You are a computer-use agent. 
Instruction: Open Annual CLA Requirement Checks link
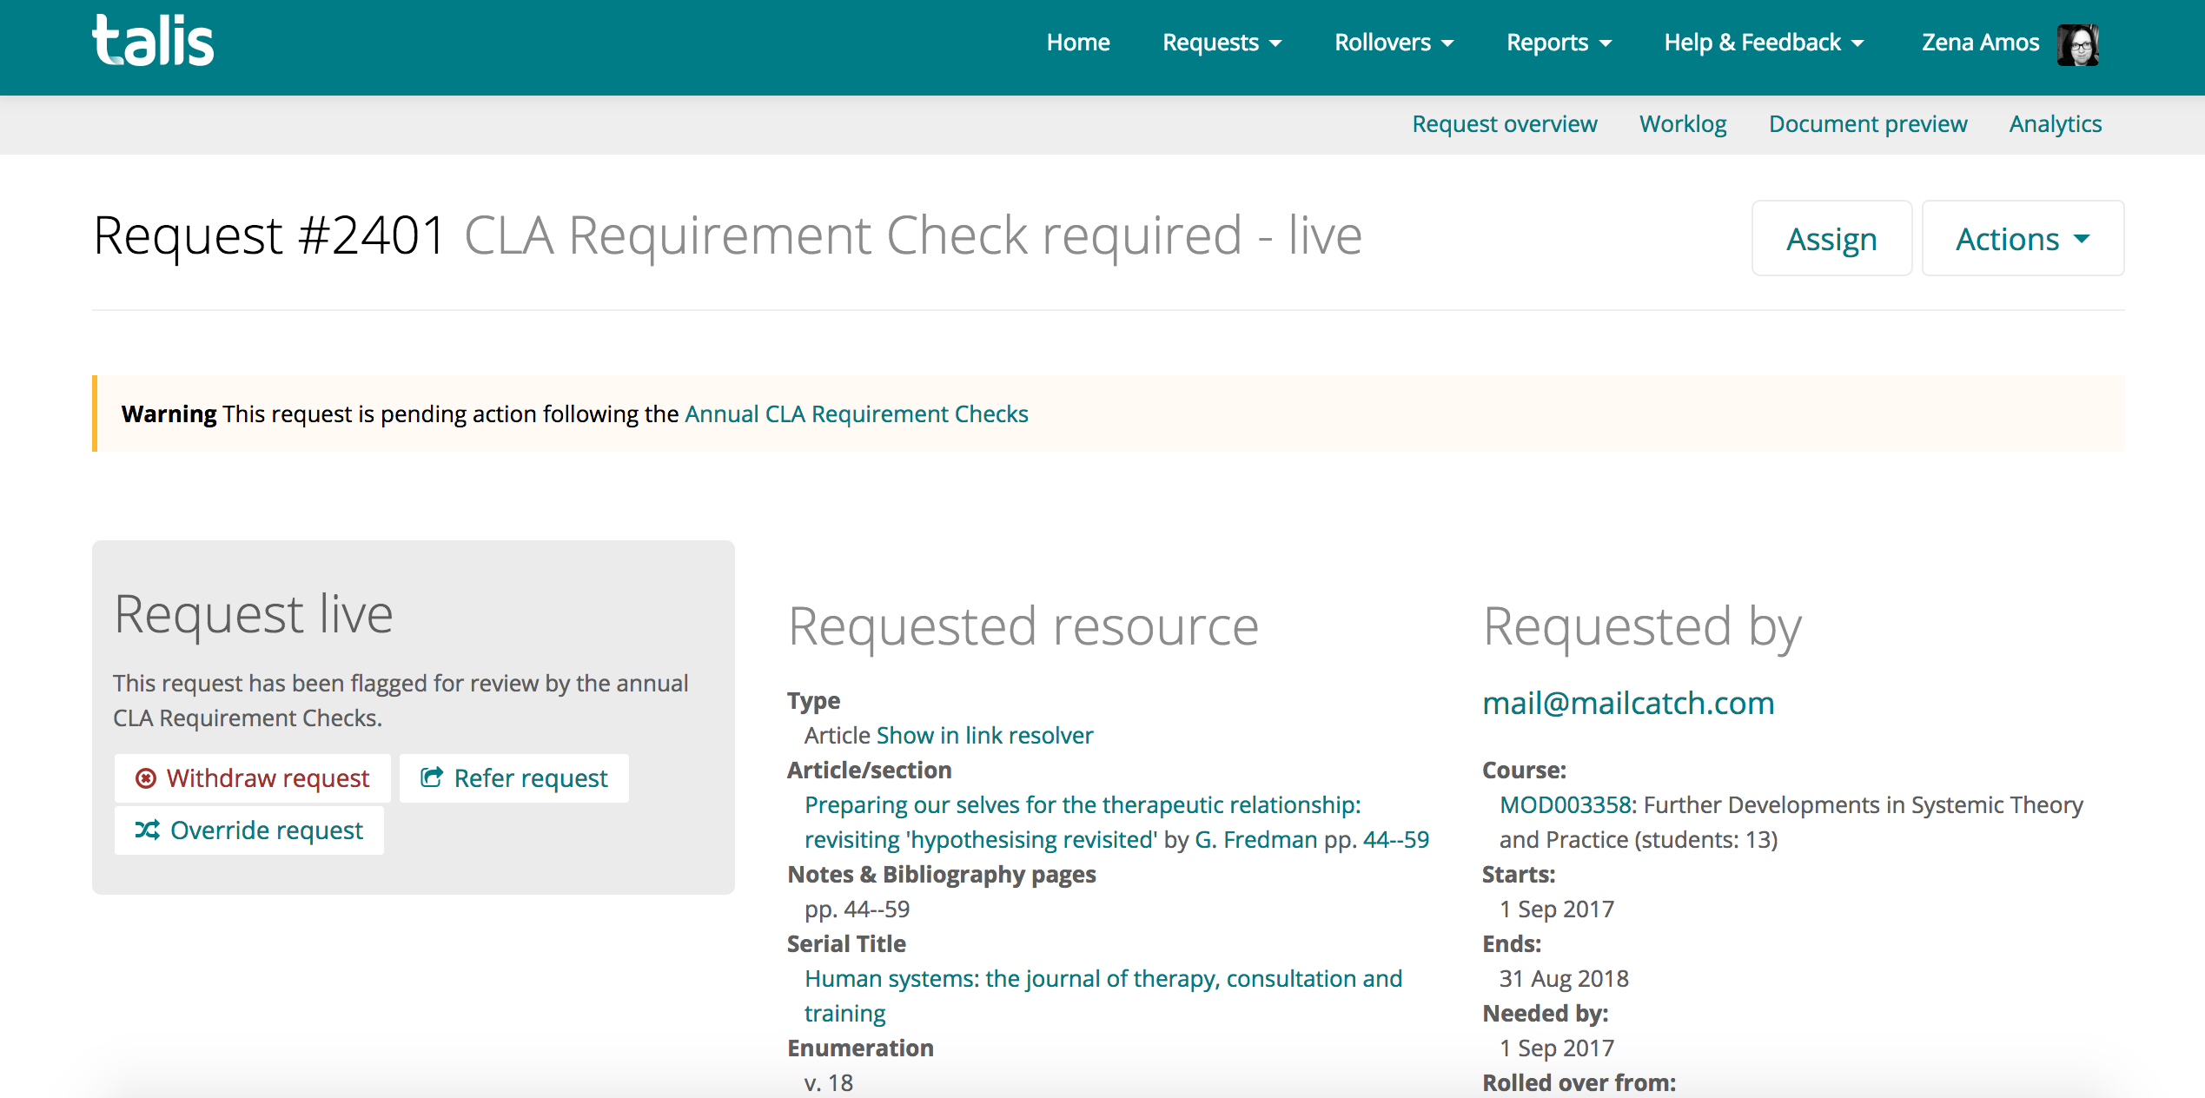[x=857, y=414]
